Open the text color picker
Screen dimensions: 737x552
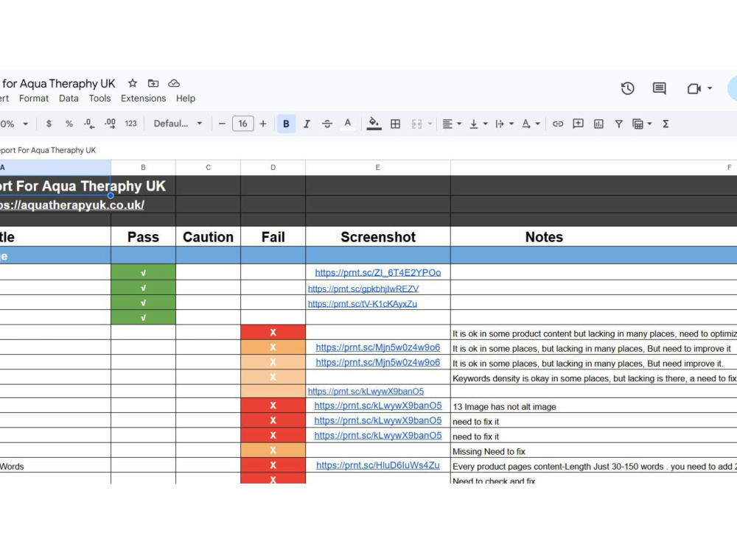pyautogui.click(x=347, y=124)
